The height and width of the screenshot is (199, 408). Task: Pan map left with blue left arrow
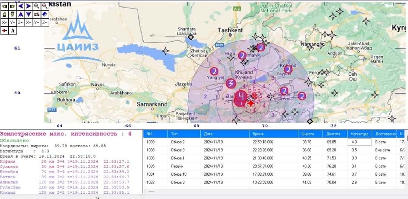click(x=21, y=6)
